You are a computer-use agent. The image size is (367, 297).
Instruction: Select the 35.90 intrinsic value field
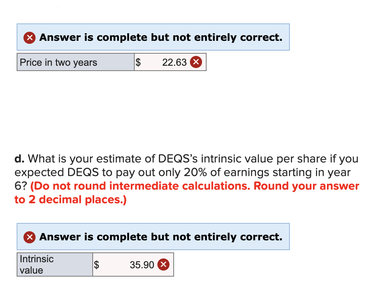(x=133, y=265)
